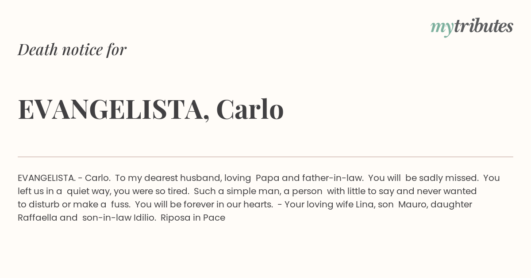
Task: Click the phrase 'Such a simple man'
Action: coord(229,191)
